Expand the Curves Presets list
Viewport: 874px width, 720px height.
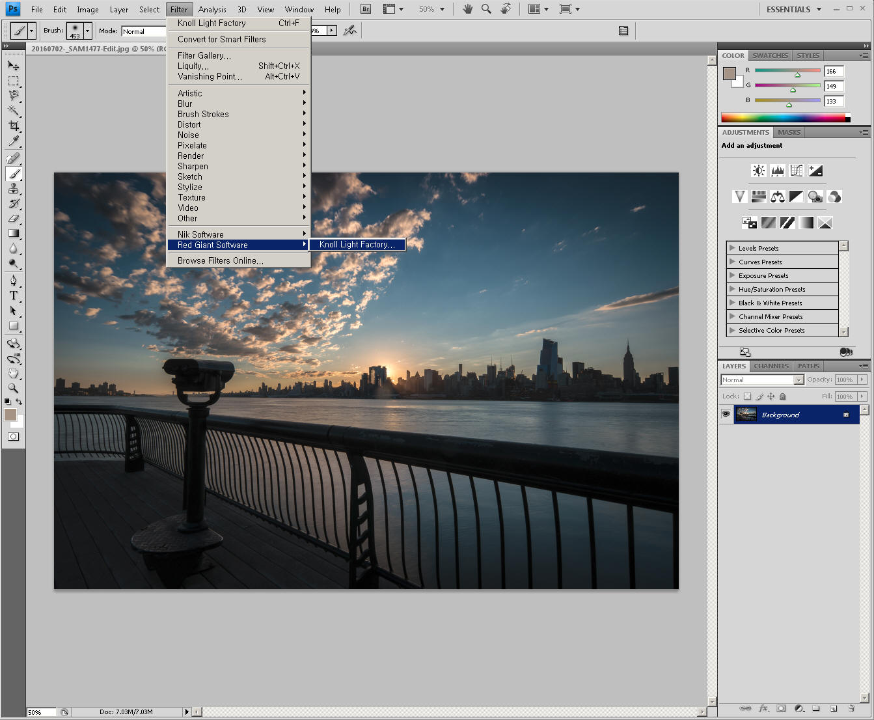pyautogui.click(x=733, y=262)
